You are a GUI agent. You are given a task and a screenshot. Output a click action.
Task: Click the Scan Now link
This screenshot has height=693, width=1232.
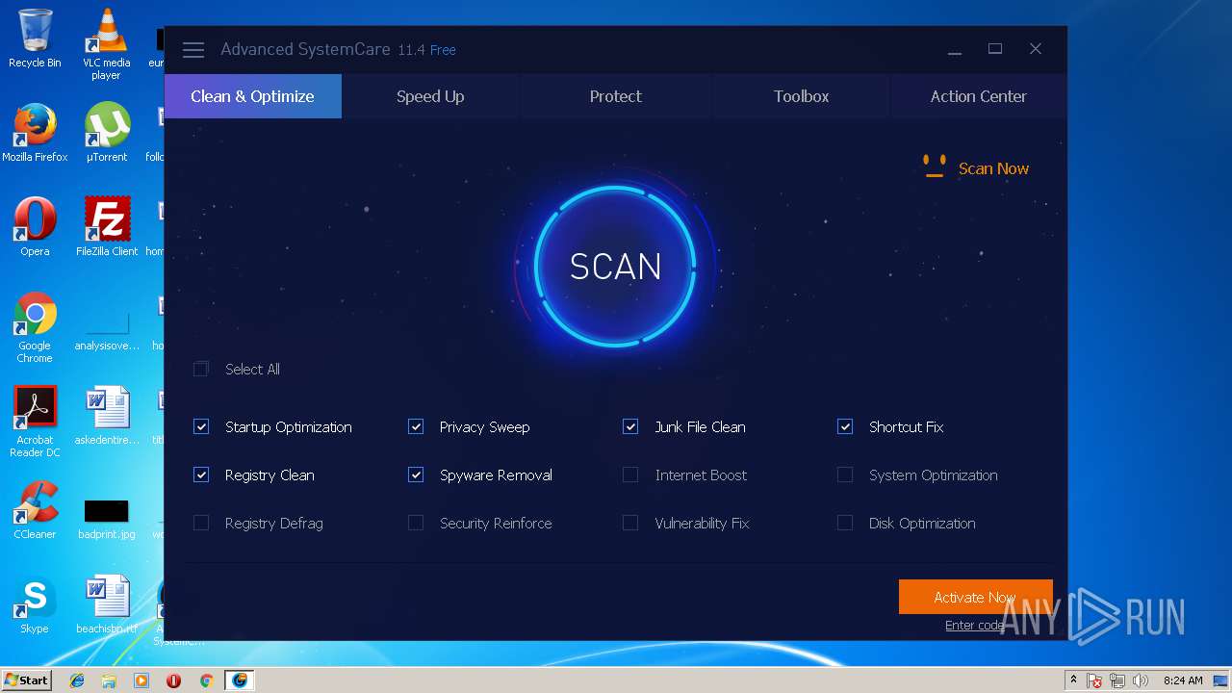993,168
